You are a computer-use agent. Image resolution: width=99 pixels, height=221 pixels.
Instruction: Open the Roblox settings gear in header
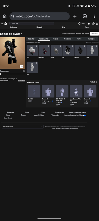pos(97,23)
